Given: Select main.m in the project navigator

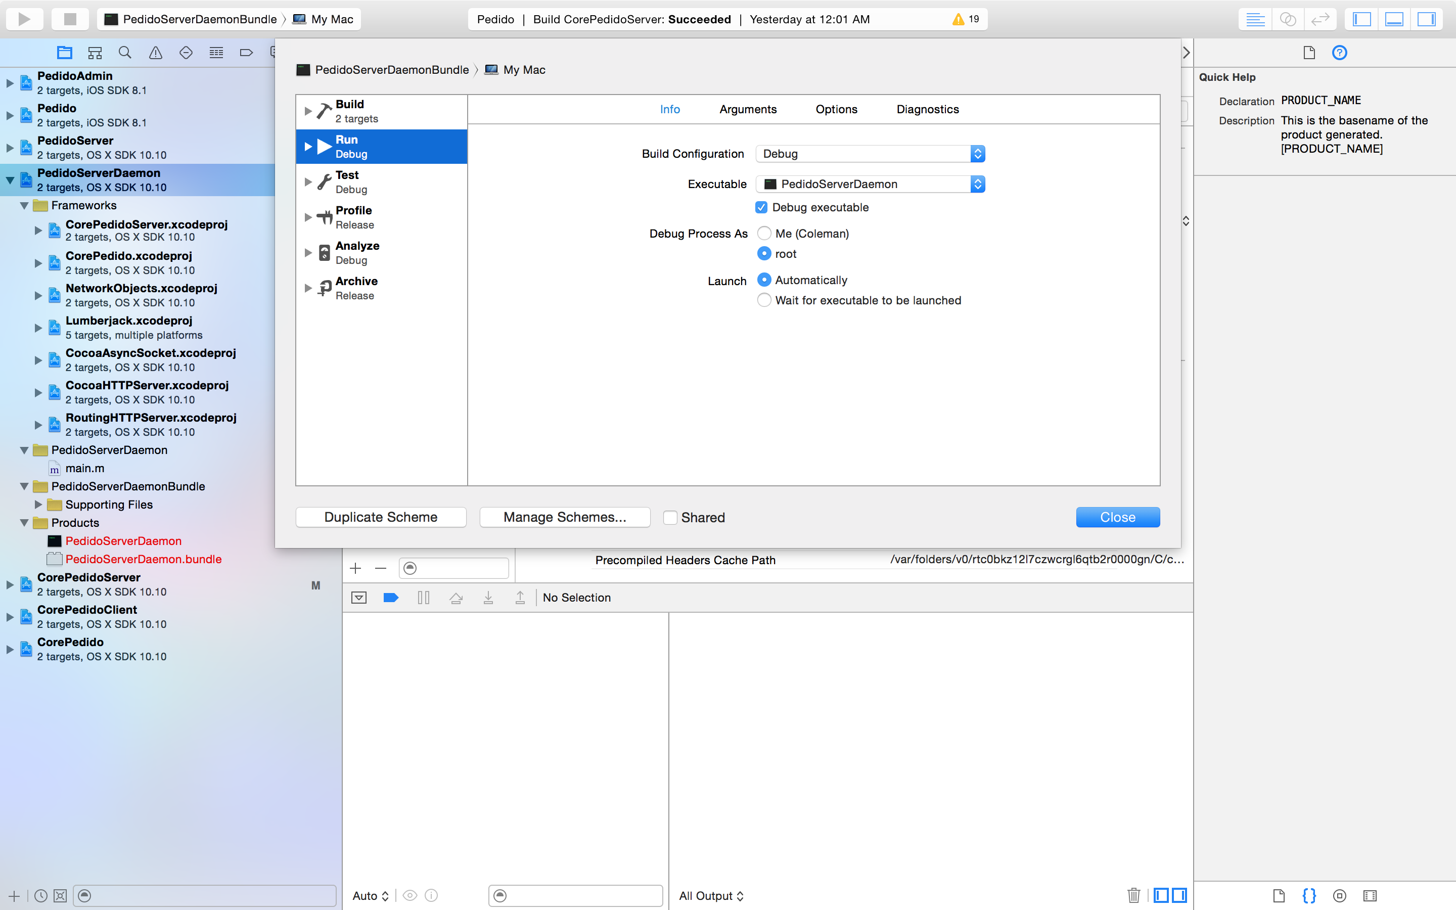Looking at the screenshot, I should click(84, 468).
